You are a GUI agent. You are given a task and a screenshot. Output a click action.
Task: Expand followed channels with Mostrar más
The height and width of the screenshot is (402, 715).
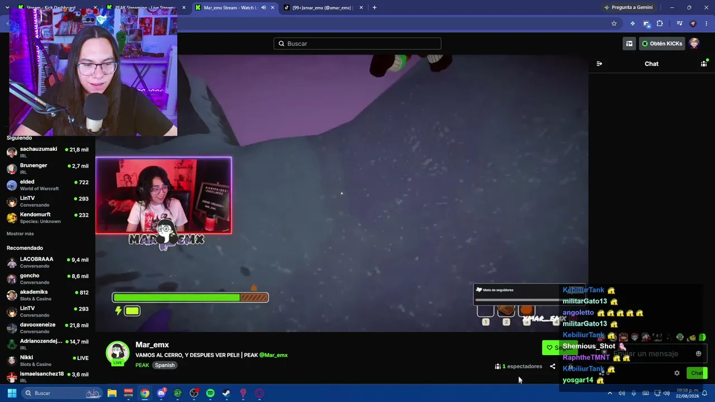click(20, 234)
